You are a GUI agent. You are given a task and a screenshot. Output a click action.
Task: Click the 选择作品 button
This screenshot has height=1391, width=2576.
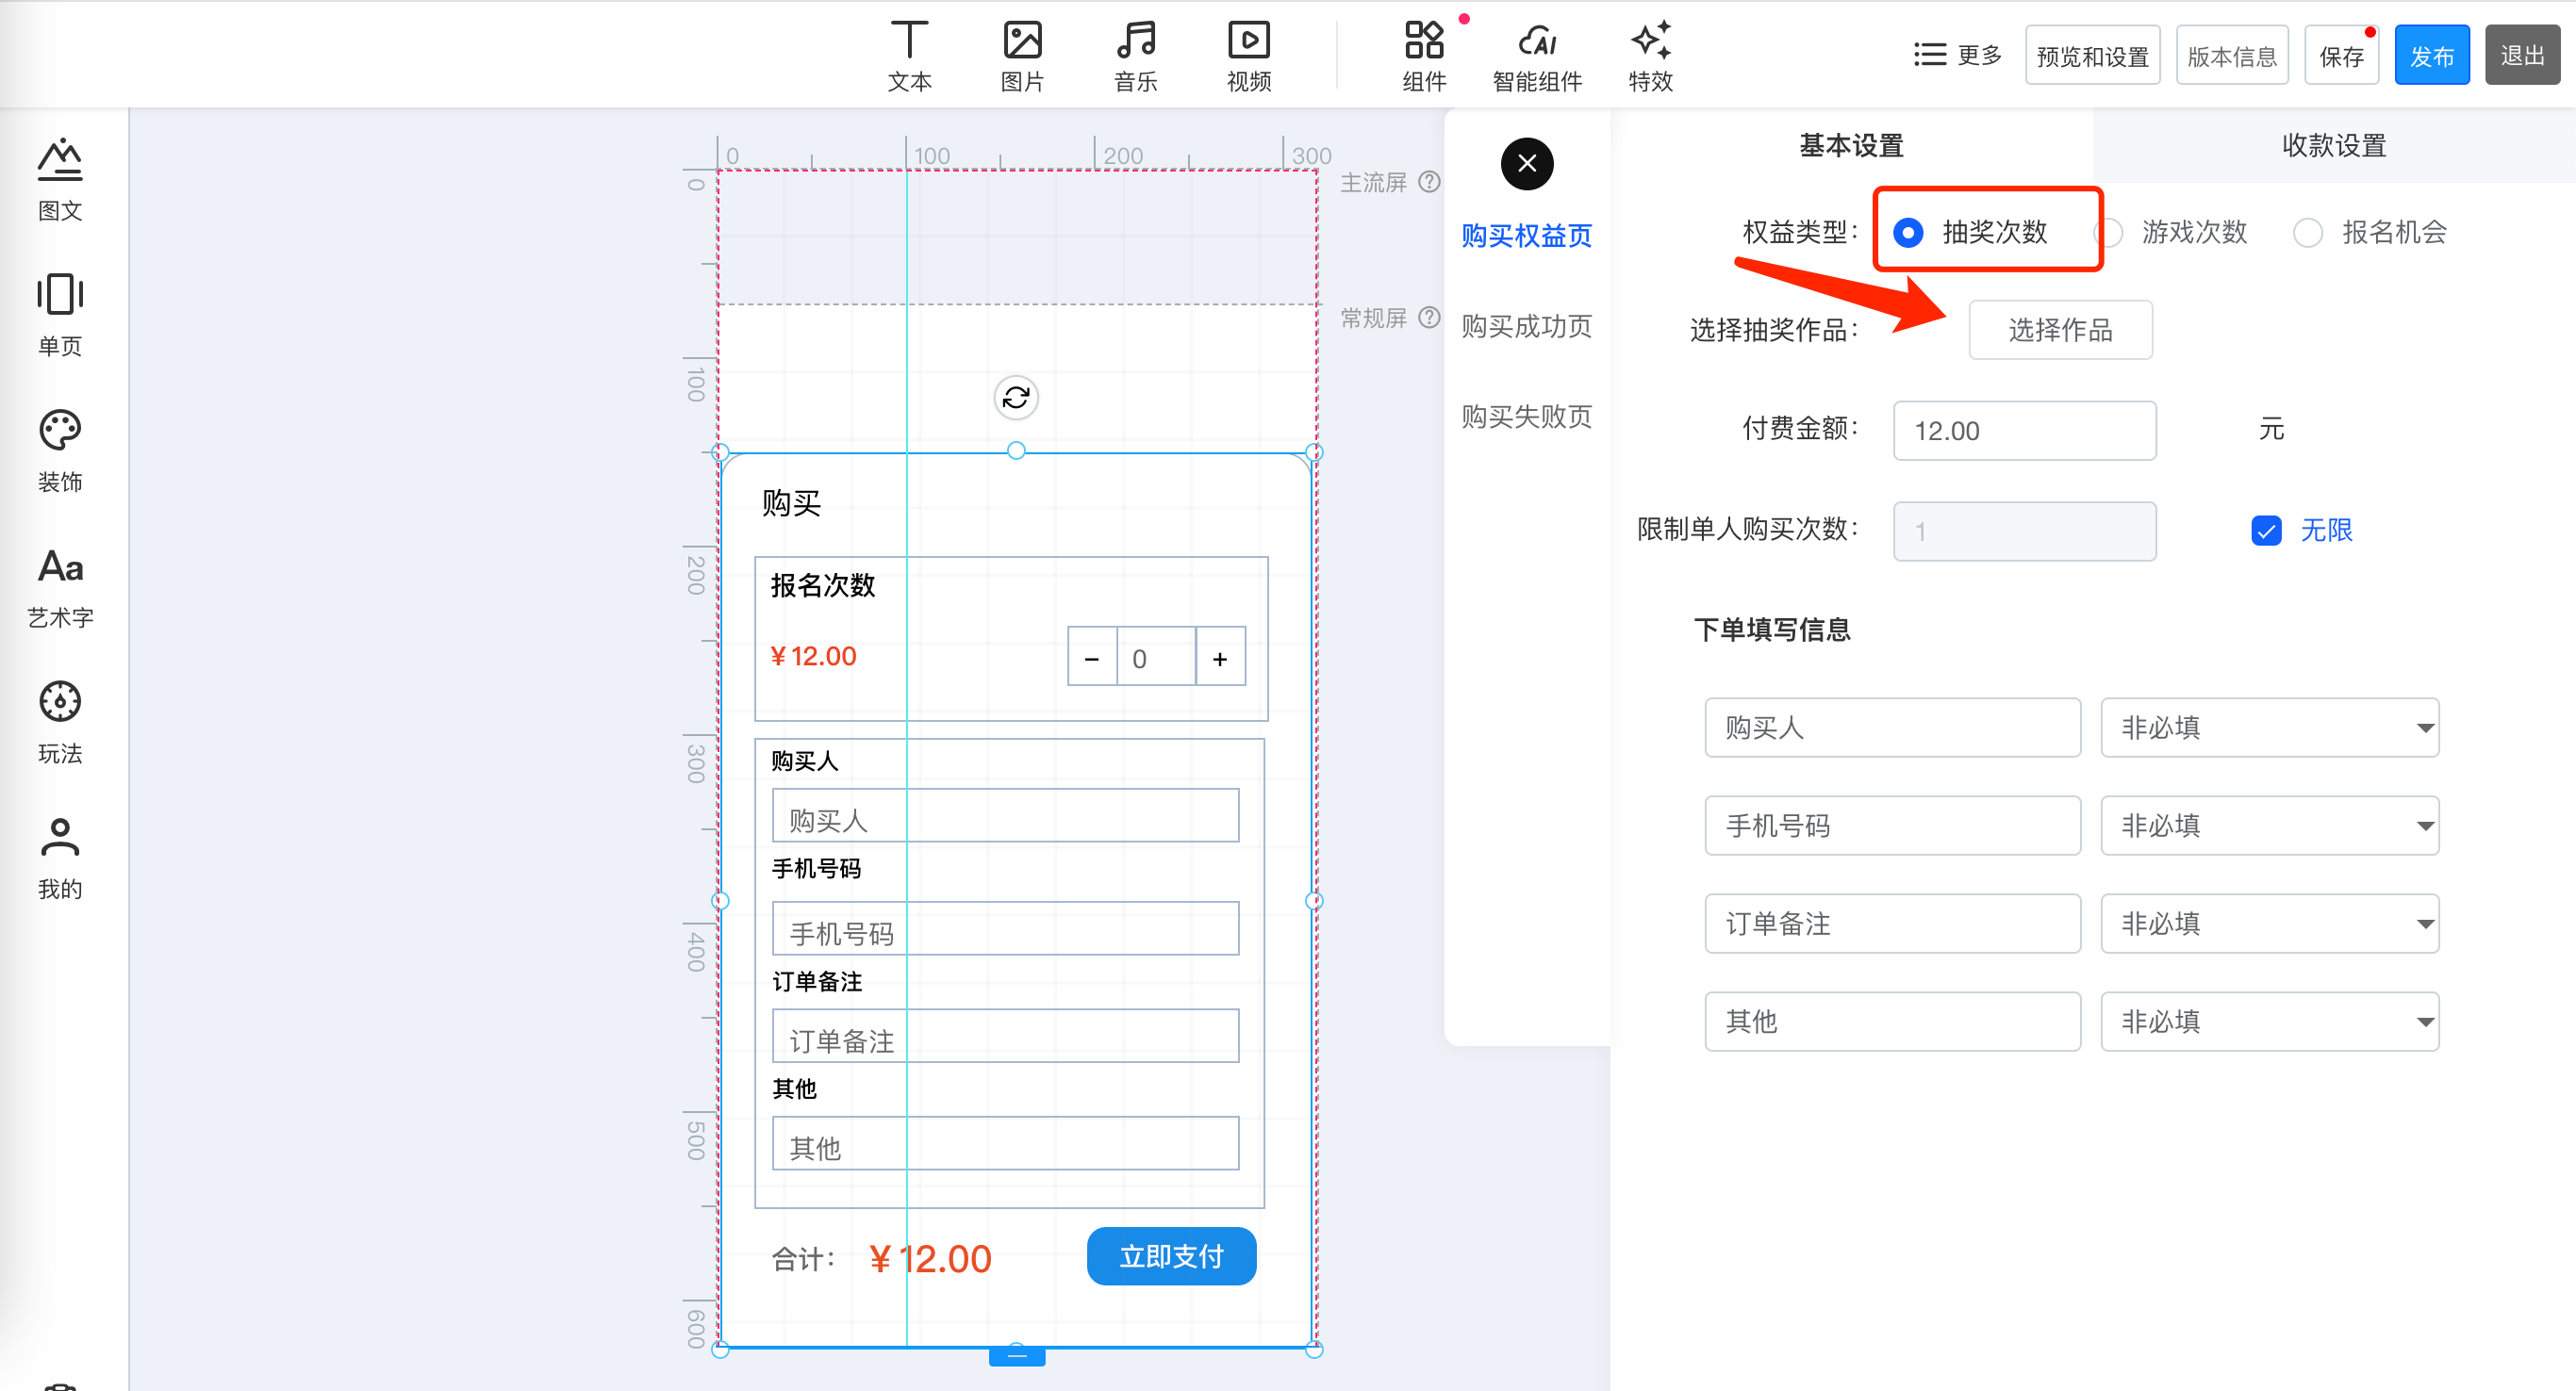coord(2059,330)
